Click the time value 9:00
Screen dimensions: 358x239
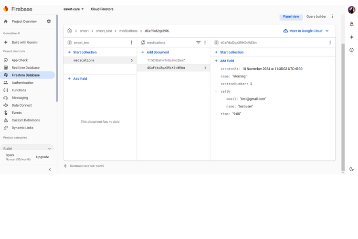pos(237,114)
